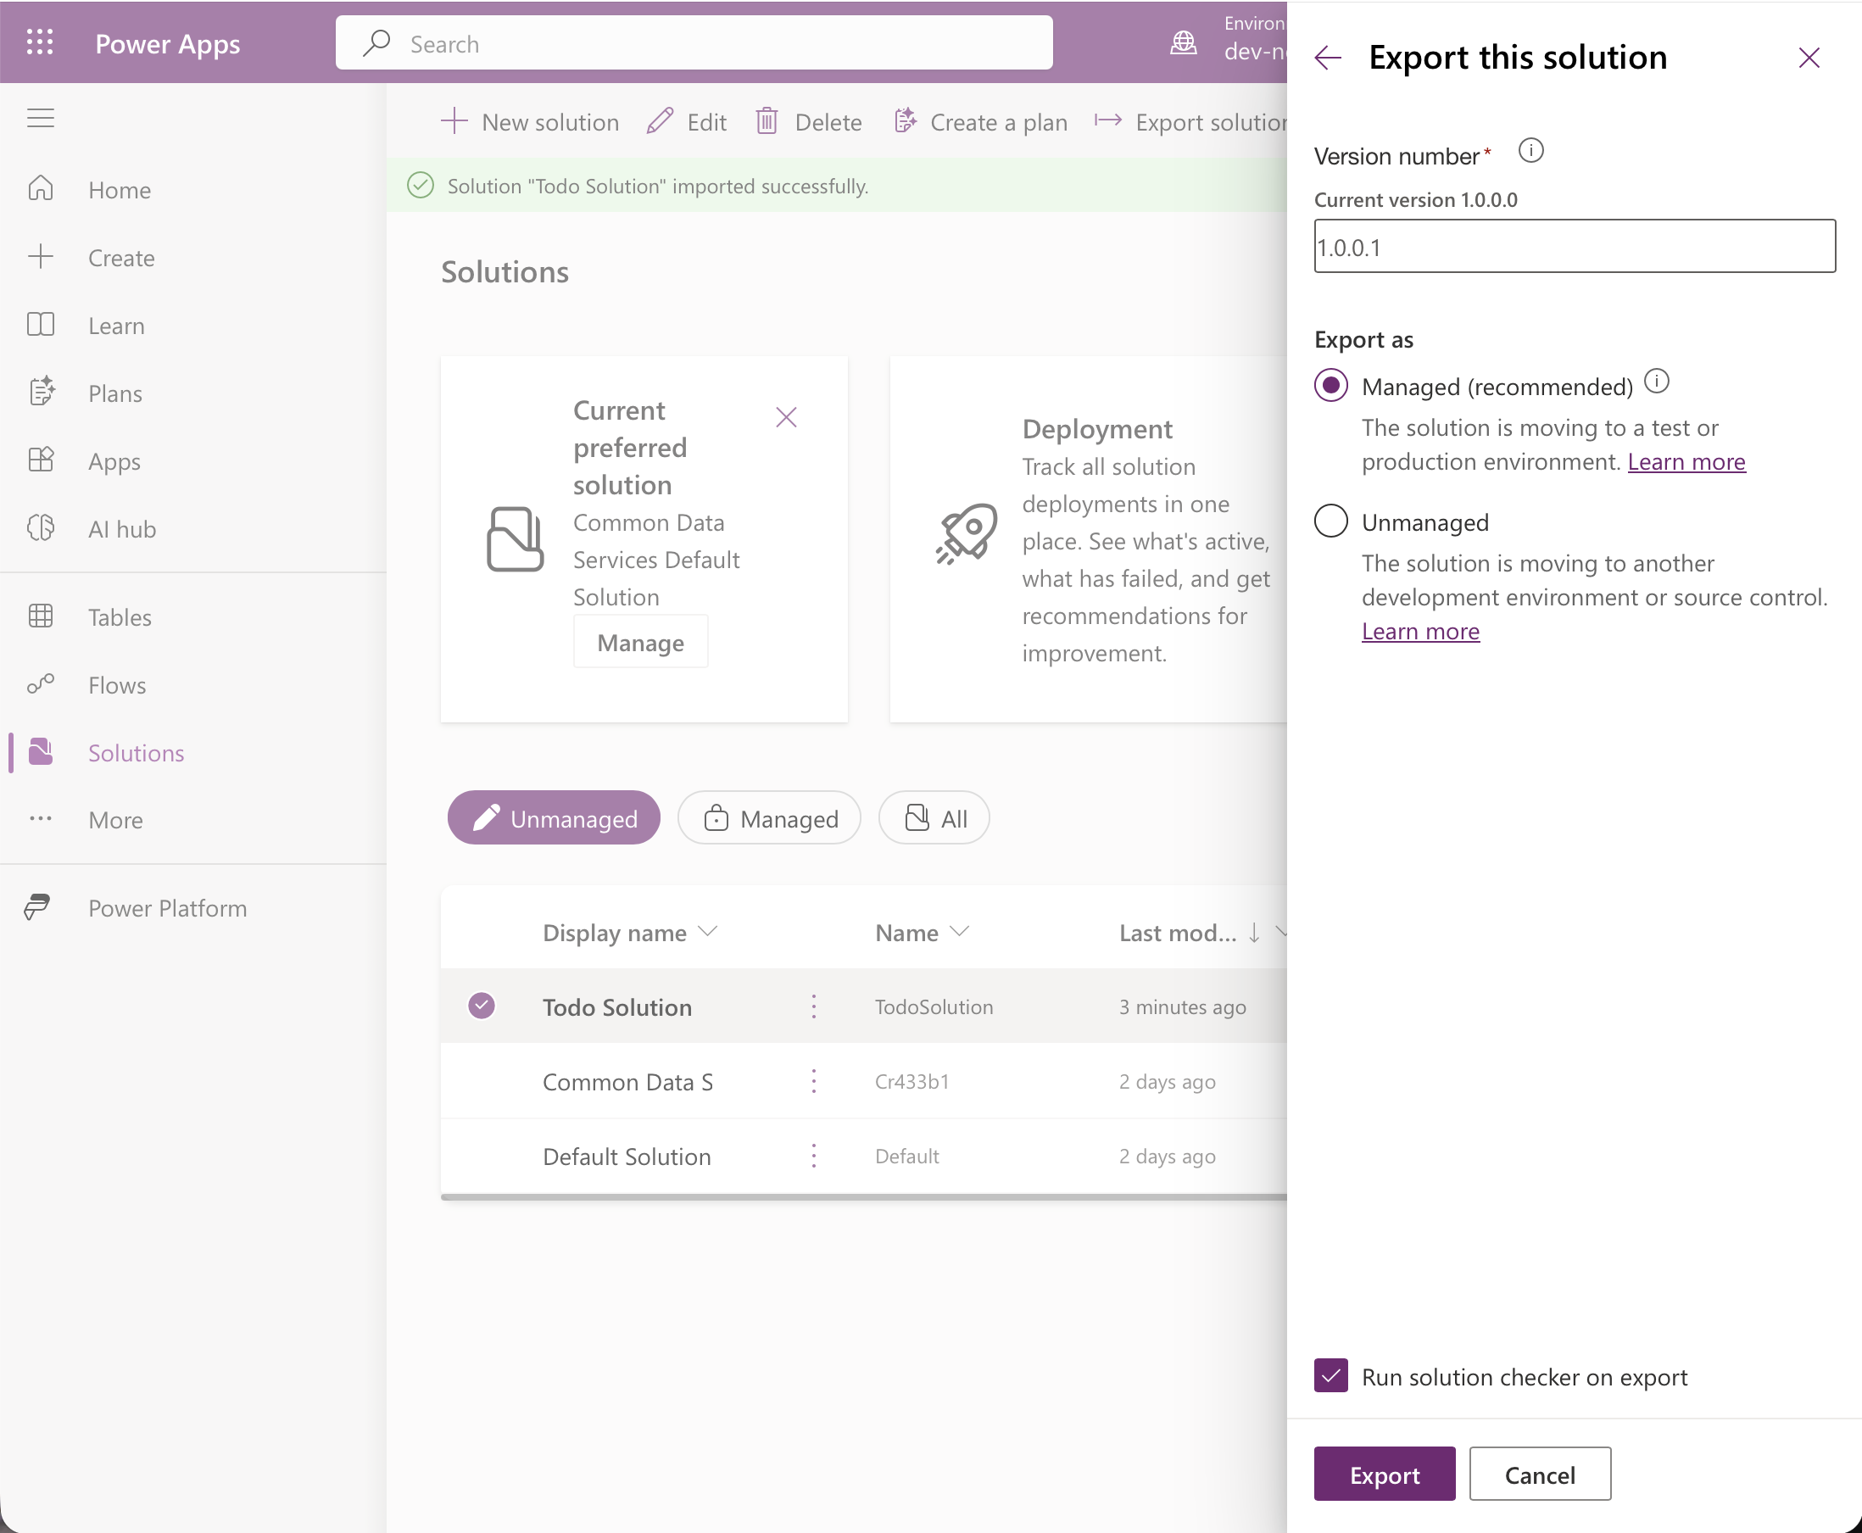Click New solution in command bar
1862x1533 pixels.
click(530, 122)
